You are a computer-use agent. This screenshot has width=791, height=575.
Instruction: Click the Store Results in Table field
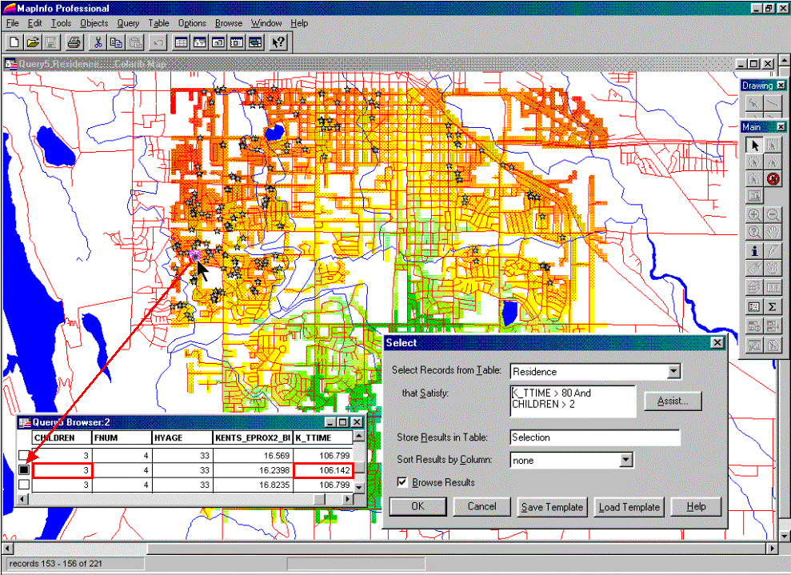(x=594, y=437)
